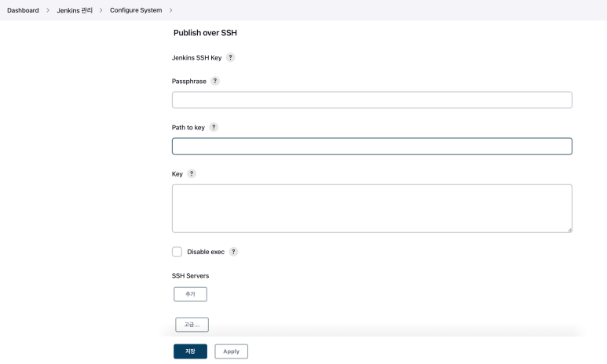Enable the Disable exec checkbox
The image size is (607, 364).
(177, 252)
